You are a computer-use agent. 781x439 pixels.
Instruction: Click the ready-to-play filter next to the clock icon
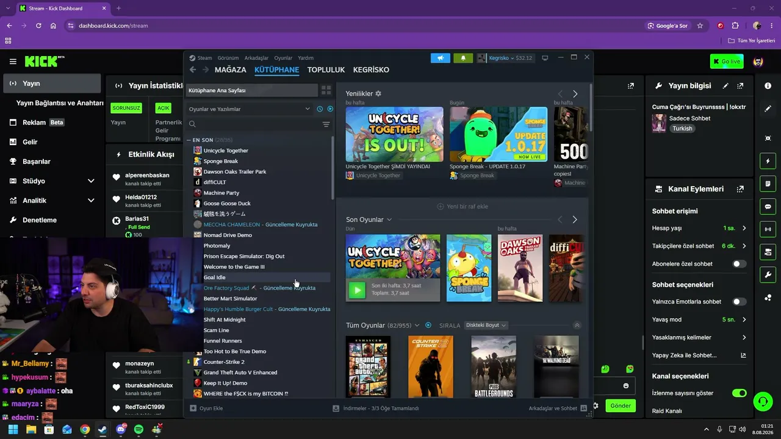(x=330, y=109)
